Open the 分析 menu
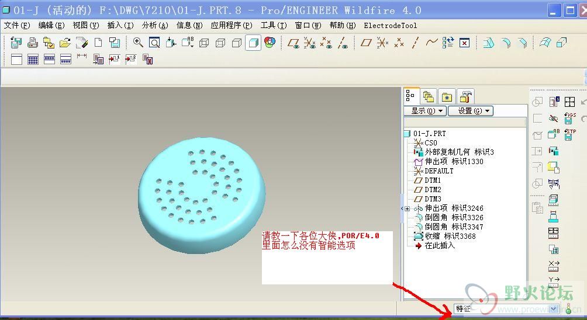The image size is (587, 320). click(154, 26)
